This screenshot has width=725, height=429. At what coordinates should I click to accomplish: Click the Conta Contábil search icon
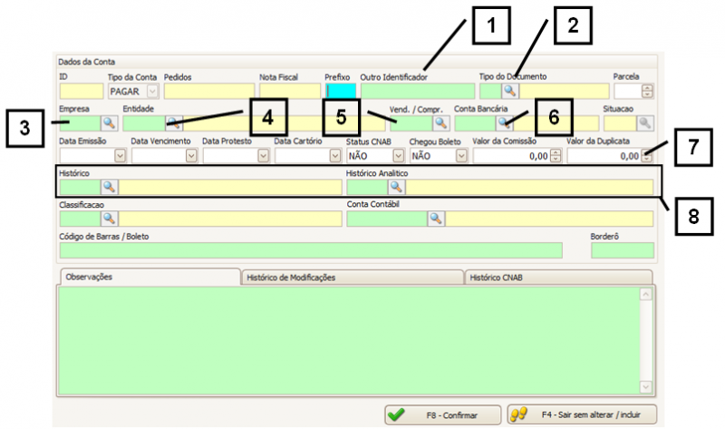[x=437, y=219]
